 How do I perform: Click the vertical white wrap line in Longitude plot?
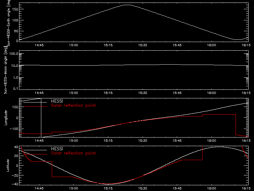tap(41, 118)
